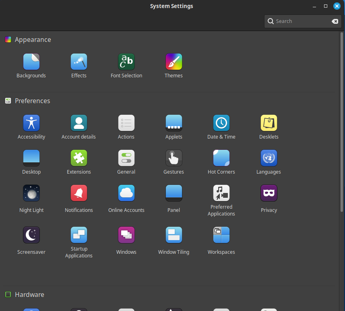
Task: Open Desktop preferences icon
Action: click(31, 158)
